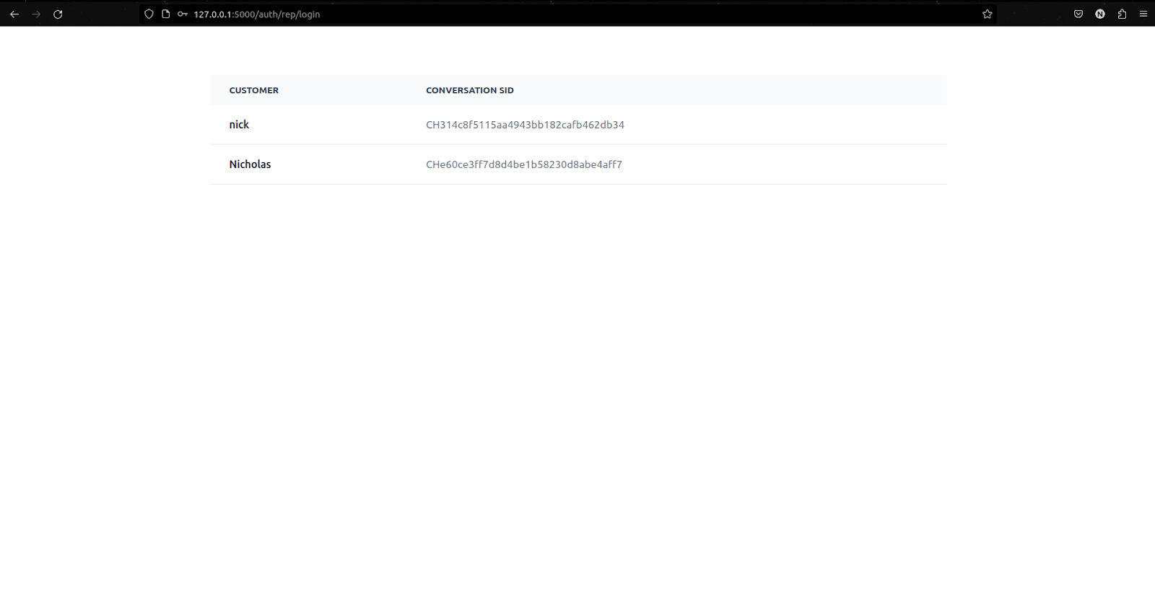Screen dimensions: 1155x605
Task: Click the CONVERSATION SID column header
Action: pos(470,90)
